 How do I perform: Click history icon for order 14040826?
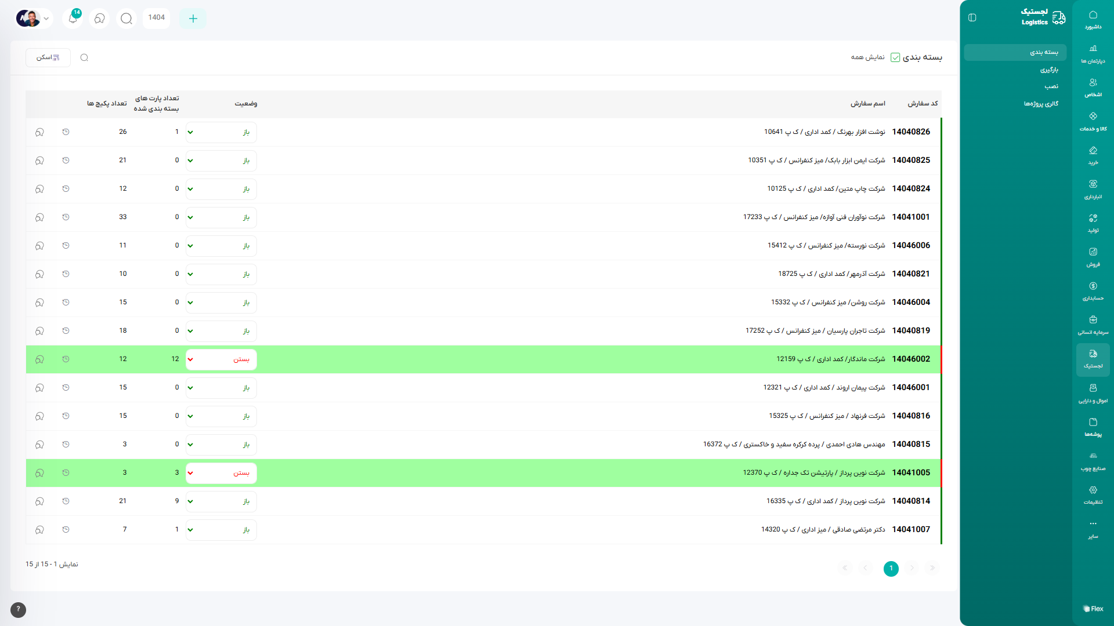pyautogui.click(x=66, y=132)
